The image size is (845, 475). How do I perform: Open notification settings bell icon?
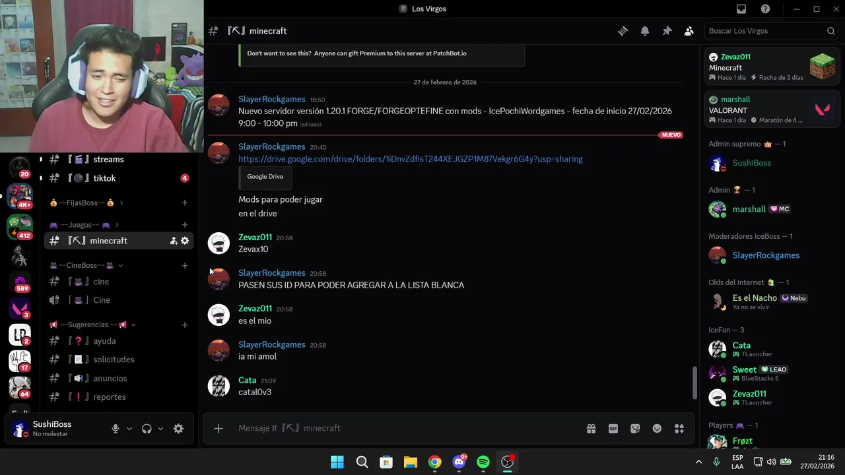click(645, 31)
